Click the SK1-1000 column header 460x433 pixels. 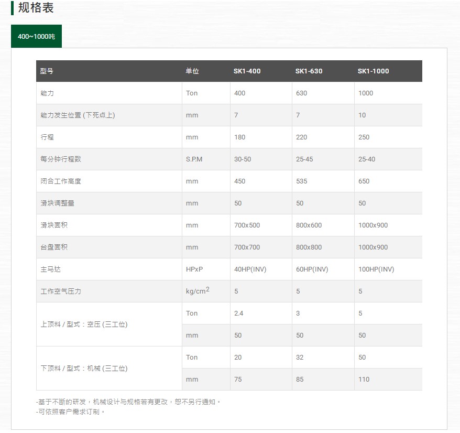pyautogui.click(x=373, y=71)
